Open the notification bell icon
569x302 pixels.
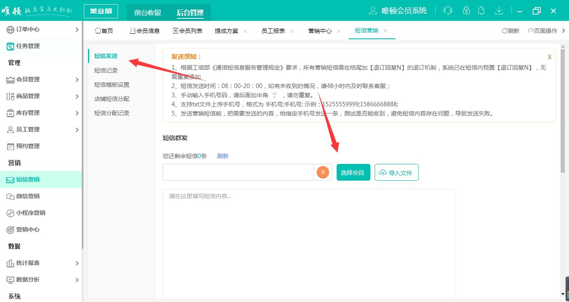point(481,10)
